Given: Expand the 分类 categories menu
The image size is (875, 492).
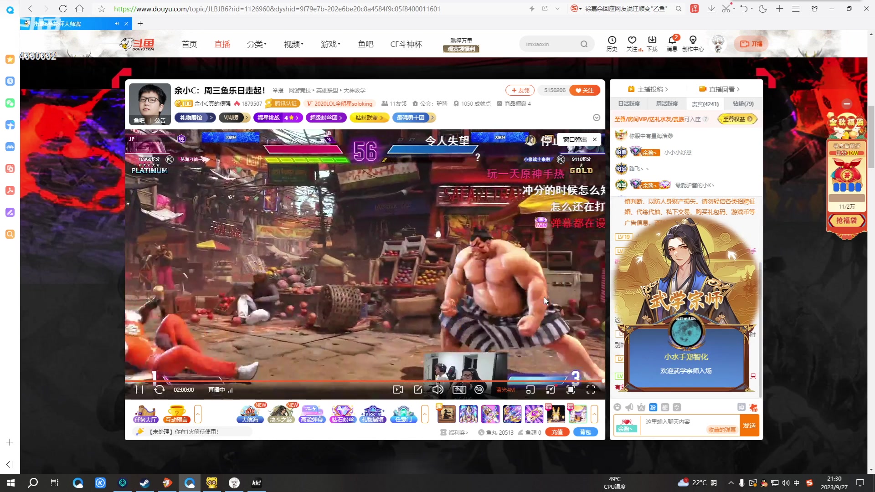Looking at the screenshot, I should [257, 44].
